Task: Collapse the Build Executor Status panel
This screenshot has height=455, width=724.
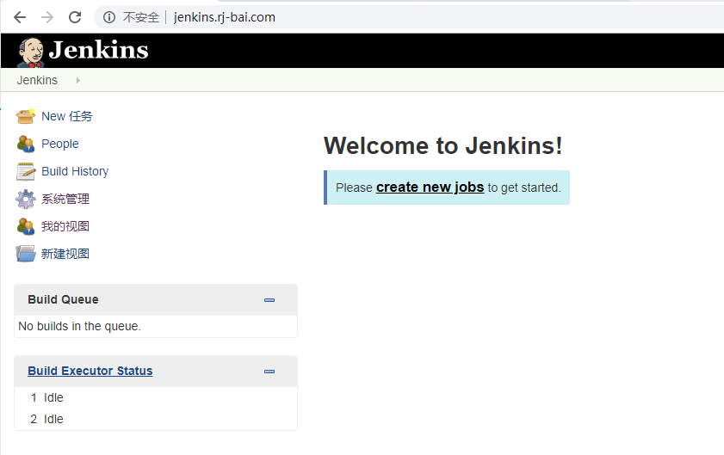Action: click(269, 372)
